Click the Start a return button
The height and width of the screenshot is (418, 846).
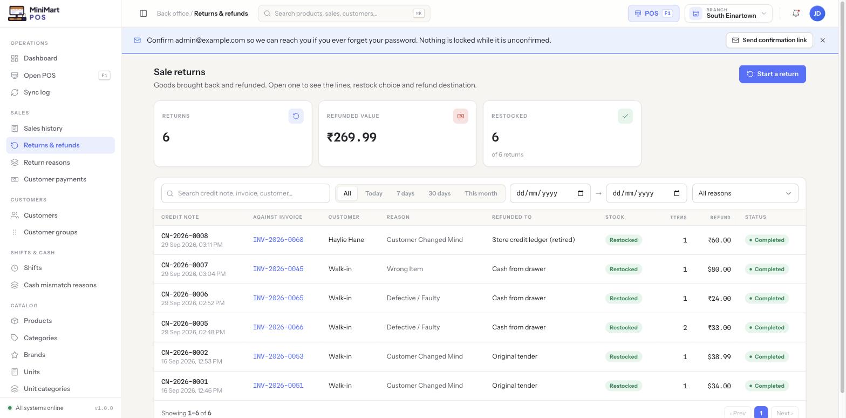[x=772, y=74]
